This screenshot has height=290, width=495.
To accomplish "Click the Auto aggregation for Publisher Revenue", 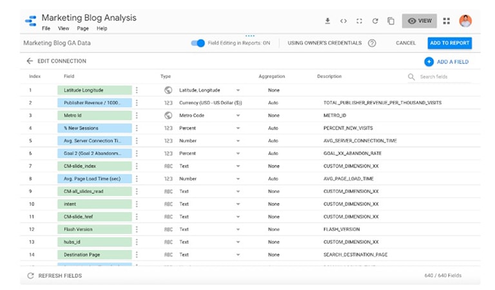I will point(273,103).
